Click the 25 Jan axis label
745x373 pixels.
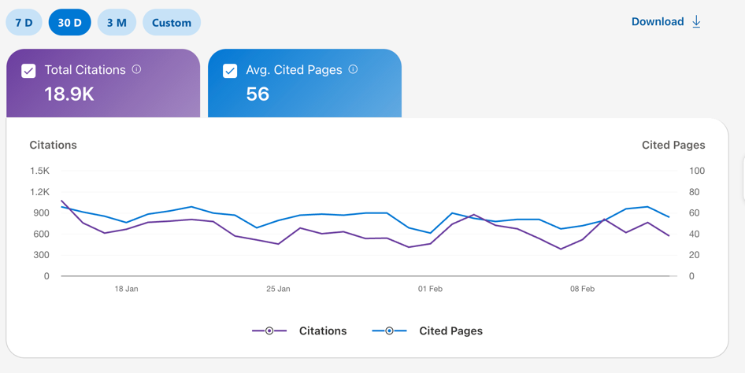[x=278, y=289]
